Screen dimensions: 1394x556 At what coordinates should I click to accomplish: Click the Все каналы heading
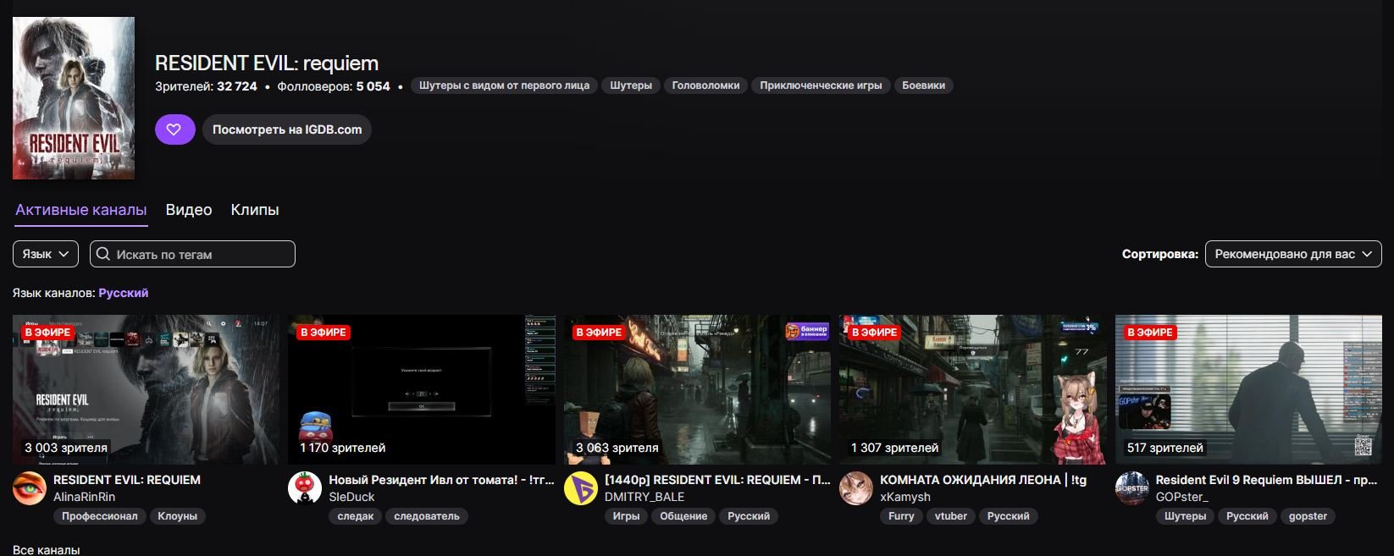(x=47, y=549)
